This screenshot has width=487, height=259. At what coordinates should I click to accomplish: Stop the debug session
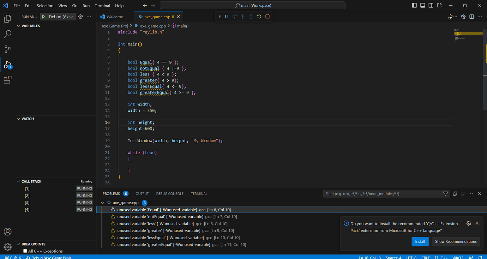coord(267,17)
